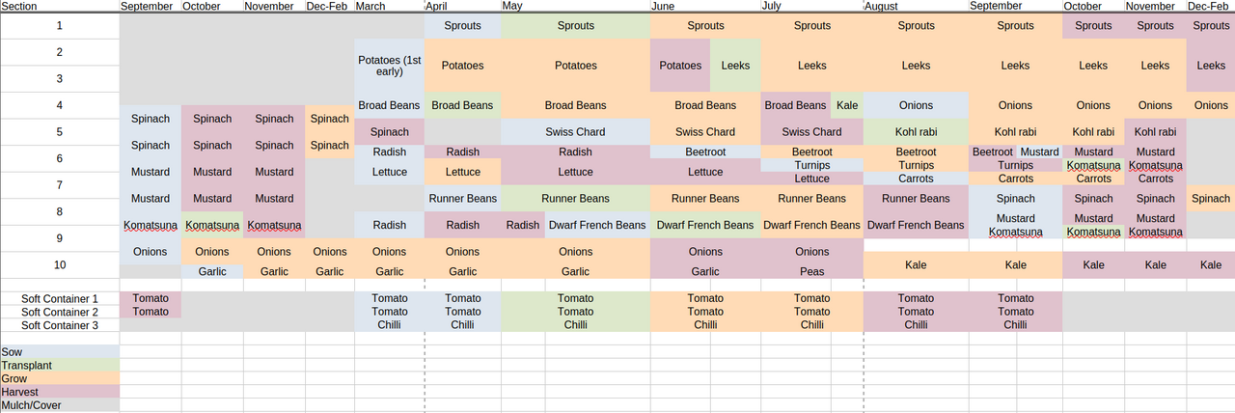This screenshot has width=1235, height=413.
Task: Select the green Leeks cell in June
Action: click(x=735, y=66)
